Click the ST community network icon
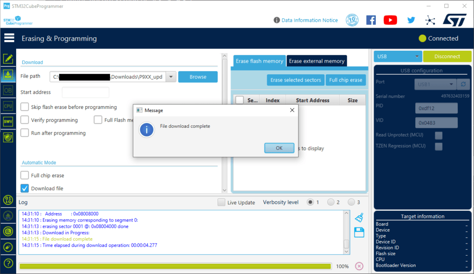474x274 pixels. [x=430, y=20]
